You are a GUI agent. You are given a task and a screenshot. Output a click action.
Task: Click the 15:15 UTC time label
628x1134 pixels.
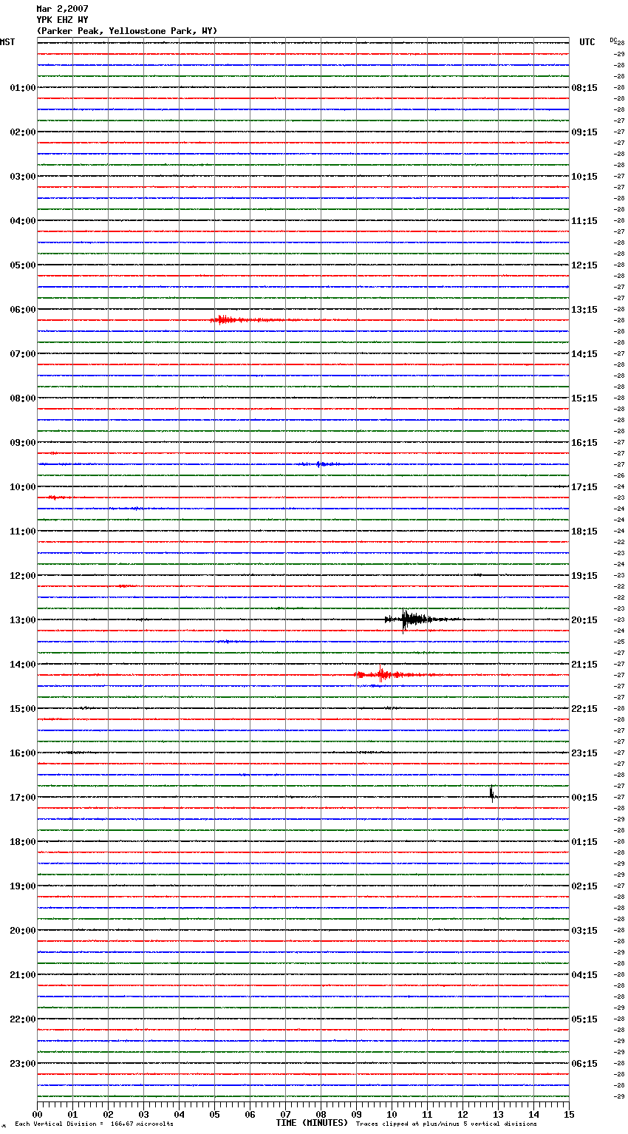(x=584, y=398)
